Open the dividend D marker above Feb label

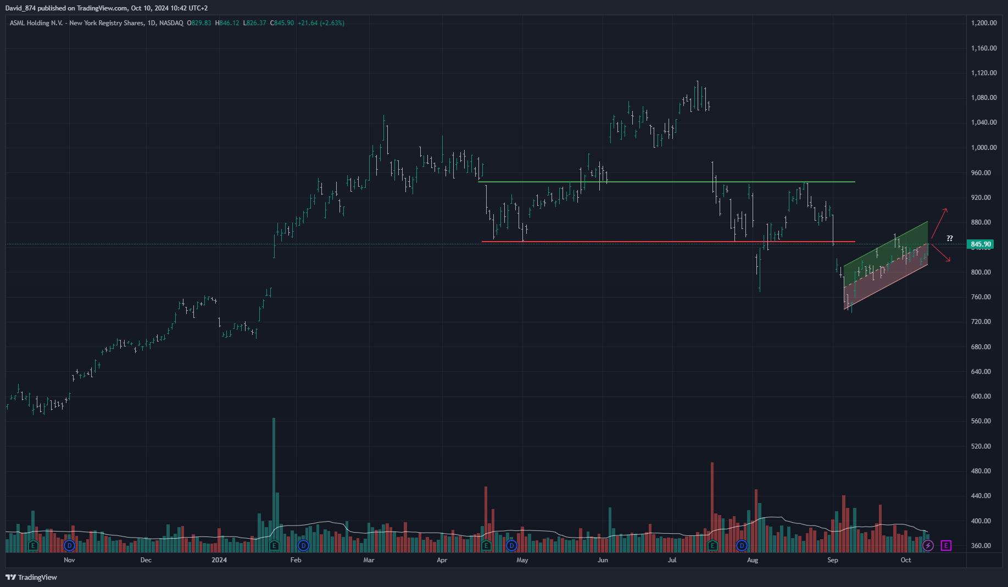[303, 545]
